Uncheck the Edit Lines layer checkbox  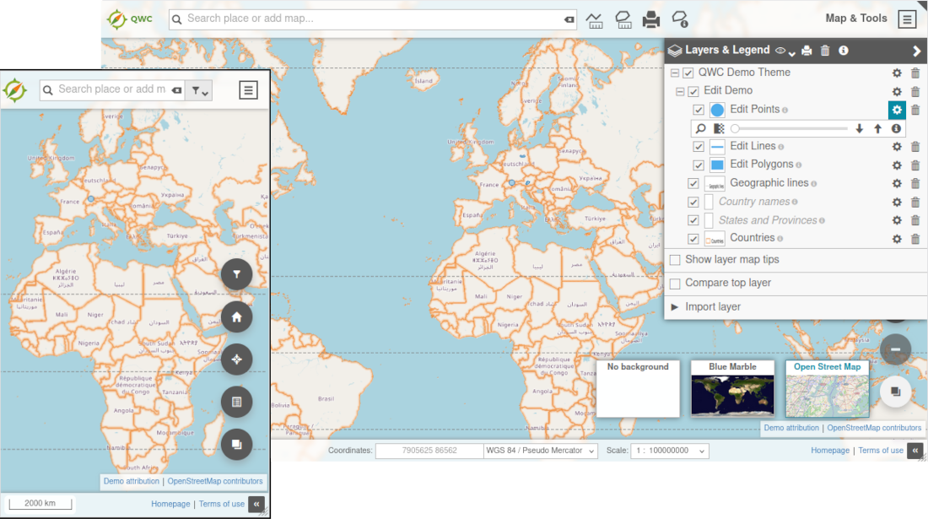699,147
